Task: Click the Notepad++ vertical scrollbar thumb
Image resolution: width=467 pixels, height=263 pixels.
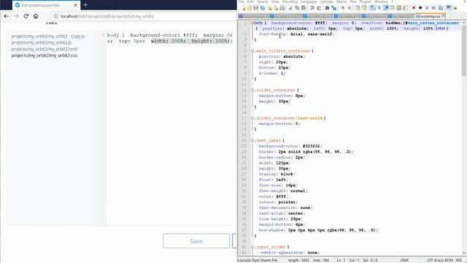Action: coord(464,50)
